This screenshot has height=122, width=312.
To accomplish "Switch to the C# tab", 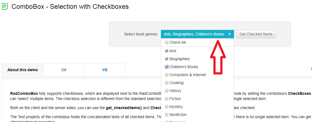I will click(x=64, y=70).
